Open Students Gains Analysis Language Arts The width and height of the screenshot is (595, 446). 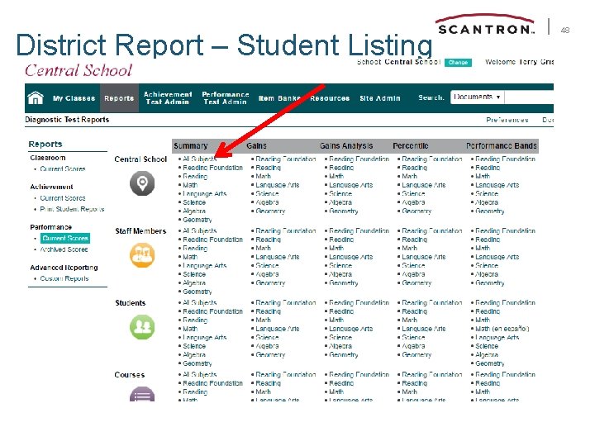(350, 329)
